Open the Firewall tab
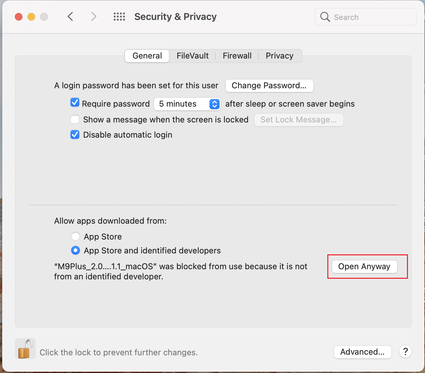Viewport: 425px width, 373px height. click(237, 56)
